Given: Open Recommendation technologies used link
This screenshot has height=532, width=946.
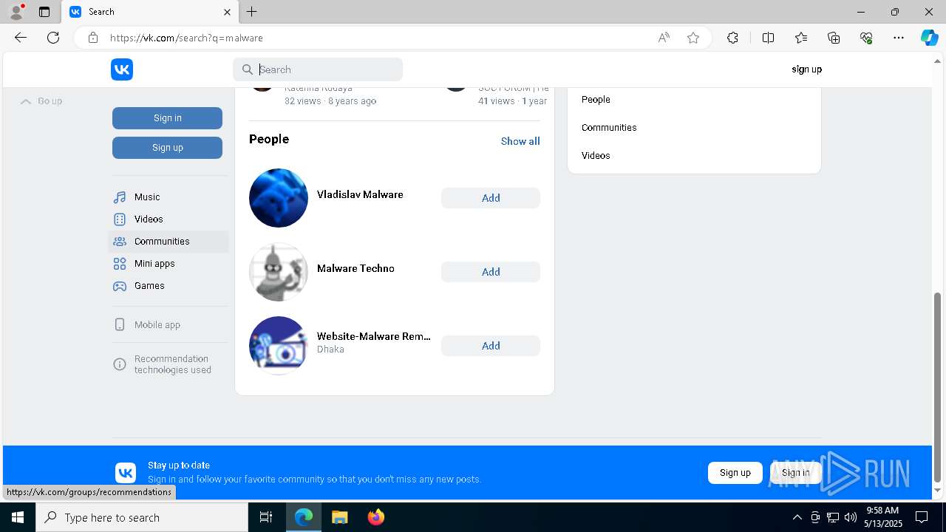Looking at the screenshot, I should coord(173,364).
